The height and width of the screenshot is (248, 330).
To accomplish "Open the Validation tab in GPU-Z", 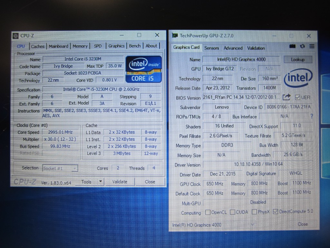I will point(256,48).
